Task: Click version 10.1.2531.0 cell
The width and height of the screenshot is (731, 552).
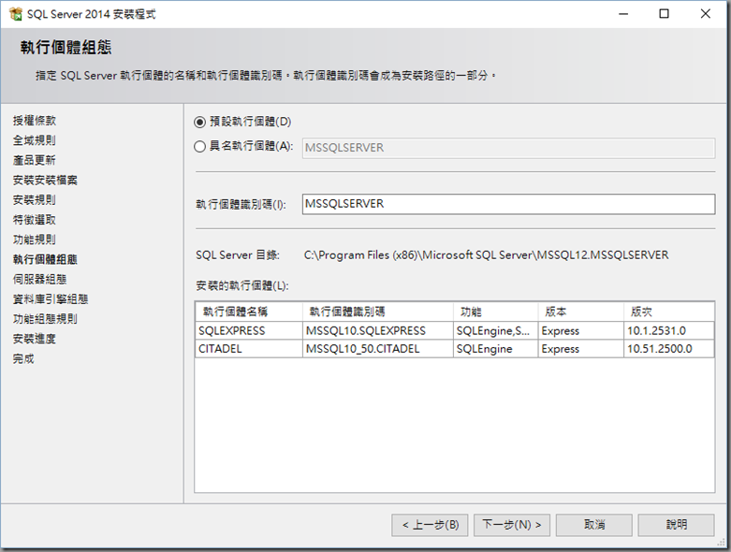Action: (x=668, y=331)
